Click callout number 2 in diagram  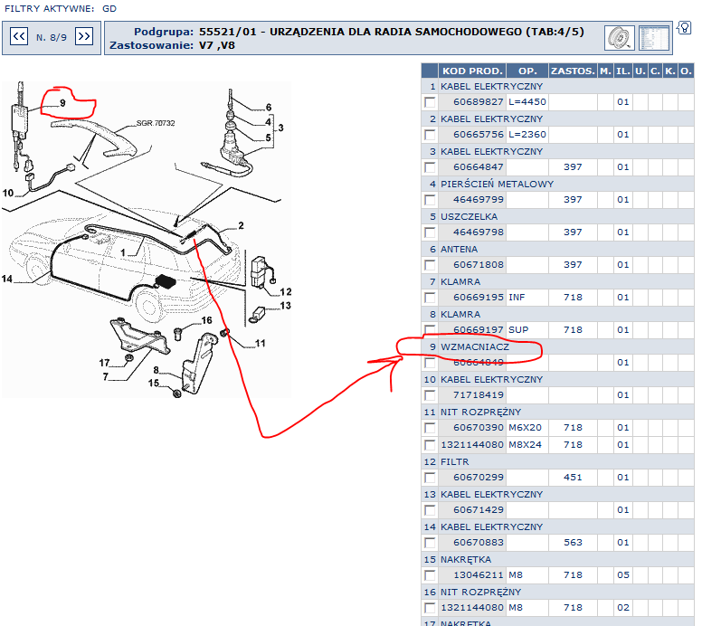241,225
